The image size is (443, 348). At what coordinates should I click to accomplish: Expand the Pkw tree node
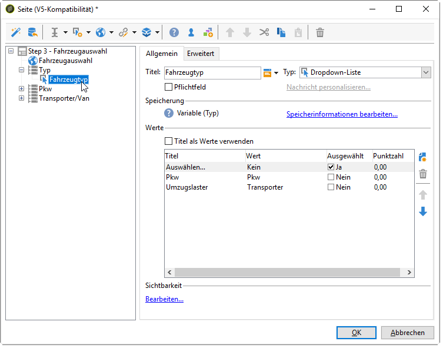(21, 89)
